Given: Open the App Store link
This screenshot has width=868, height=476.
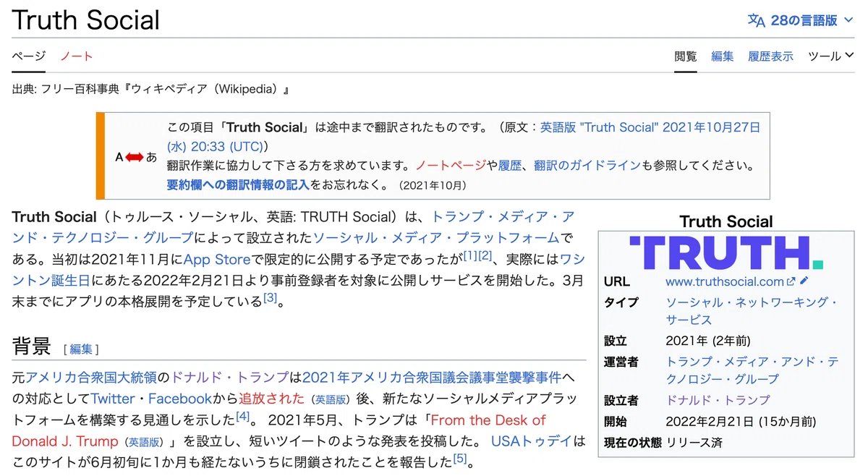Looking at the screenshot, I should point(216,258).
